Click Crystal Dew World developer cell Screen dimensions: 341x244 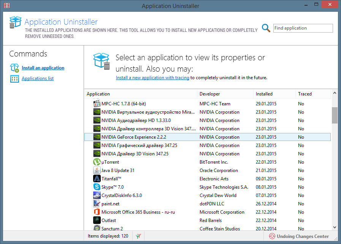pos(218,196)
